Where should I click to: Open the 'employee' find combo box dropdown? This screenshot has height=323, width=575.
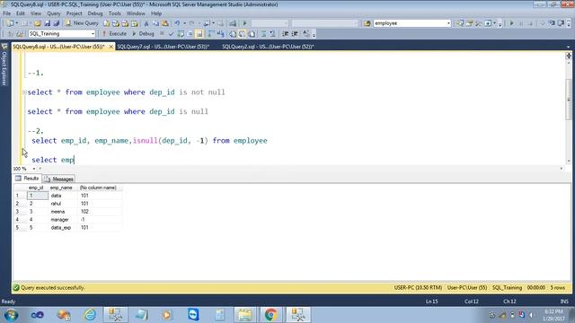[x=448, y=23]
